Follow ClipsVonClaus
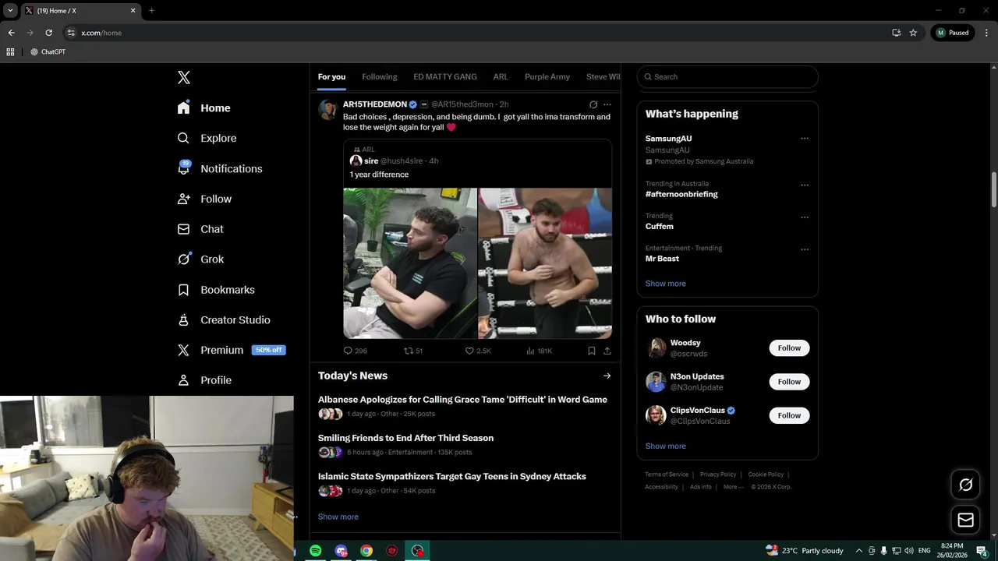 point(789,415)
